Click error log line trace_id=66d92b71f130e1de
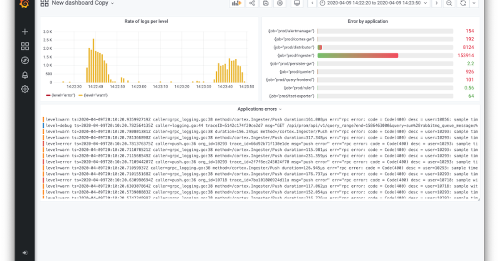499x261 pixels. tap(260, 143)
